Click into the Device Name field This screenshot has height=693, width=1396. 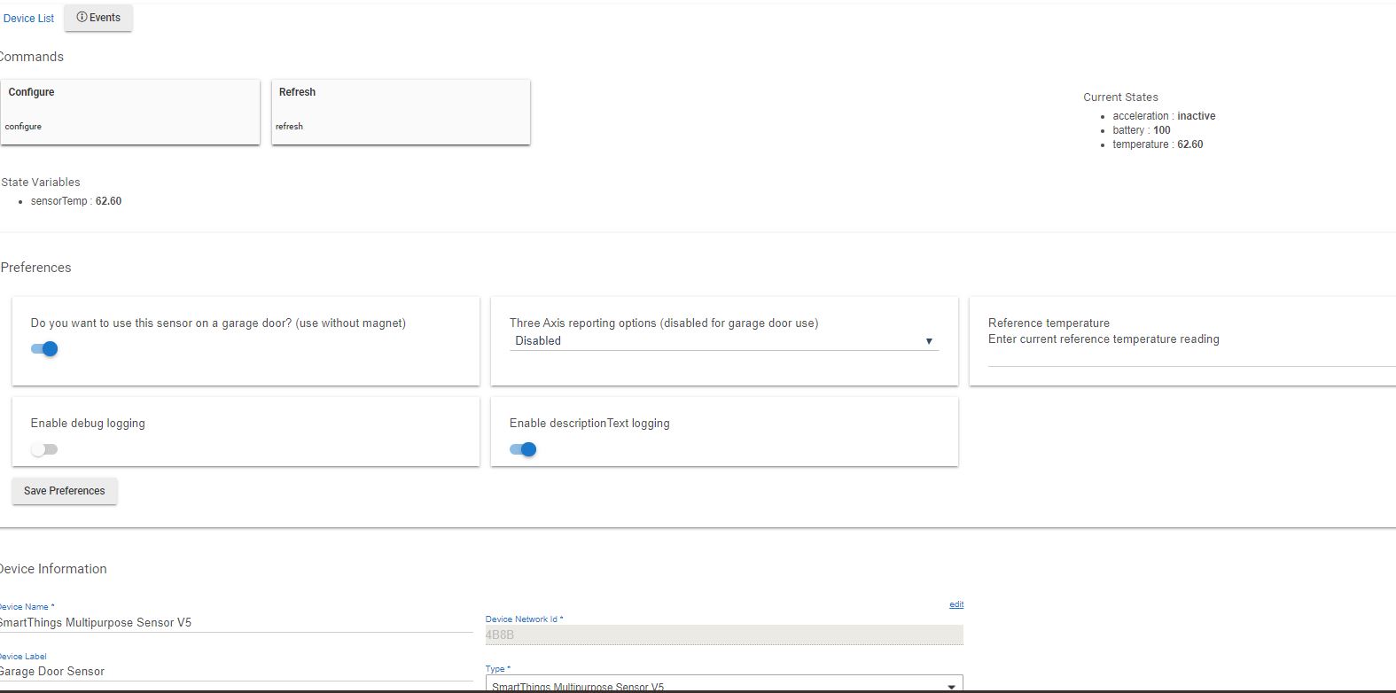coord(235,622)
